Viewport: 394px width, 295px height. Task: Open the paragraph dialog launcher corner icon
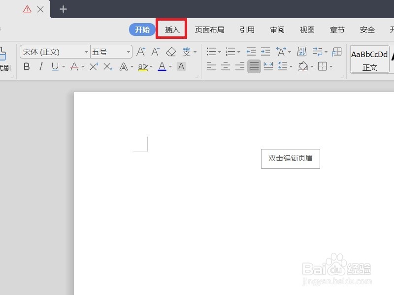342,77
